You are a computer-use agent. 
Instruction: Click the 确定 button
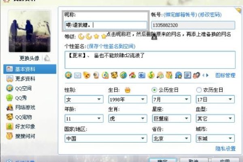[162, 160]
